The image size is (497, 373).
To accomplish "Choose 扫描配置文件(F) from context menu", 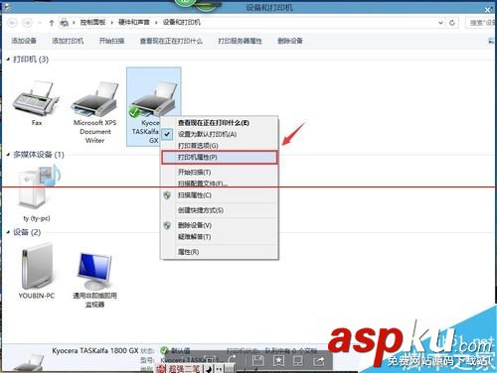I will coord(219,184).
